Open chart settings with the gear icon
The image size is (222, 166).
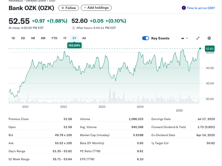click(209, 38)
